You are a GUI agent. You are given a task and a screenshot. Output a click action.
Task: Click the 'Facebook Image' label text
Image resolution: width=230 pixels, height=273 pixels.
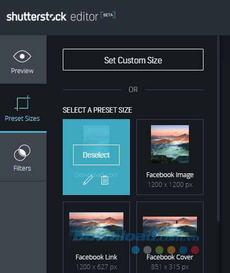click(170, 175)
